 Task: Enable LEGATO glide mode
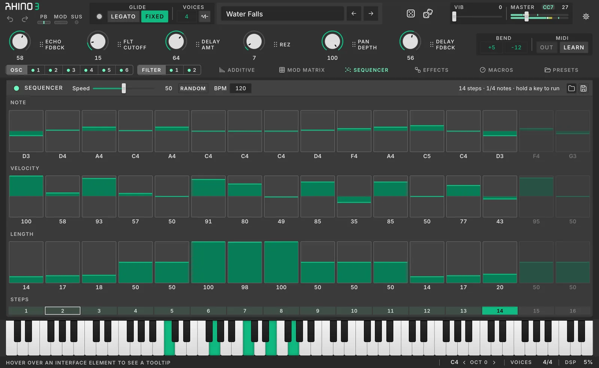coord(123,16)
